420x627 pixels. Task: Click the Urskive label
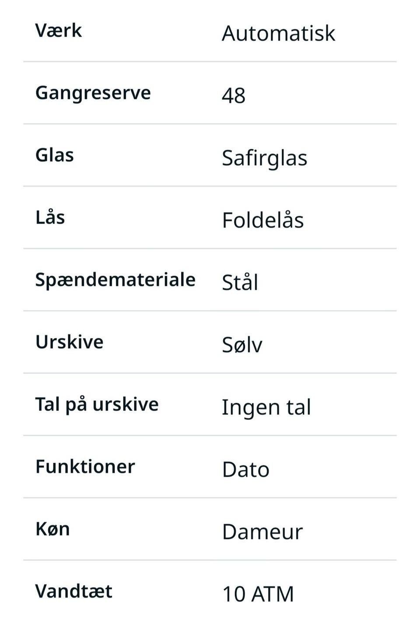pyautogui.click(x=70, y=342)
